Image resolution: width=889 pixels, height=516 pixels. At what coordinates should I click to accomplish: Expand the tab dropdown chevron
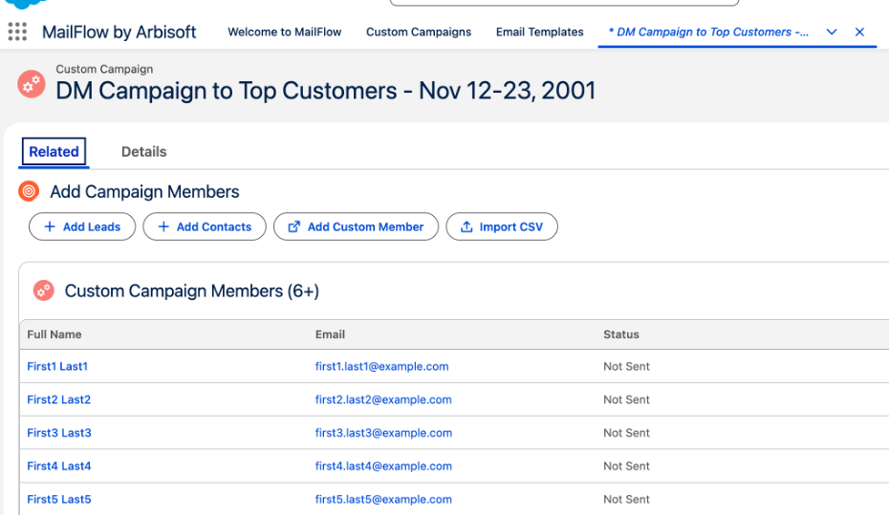(832, 32)
